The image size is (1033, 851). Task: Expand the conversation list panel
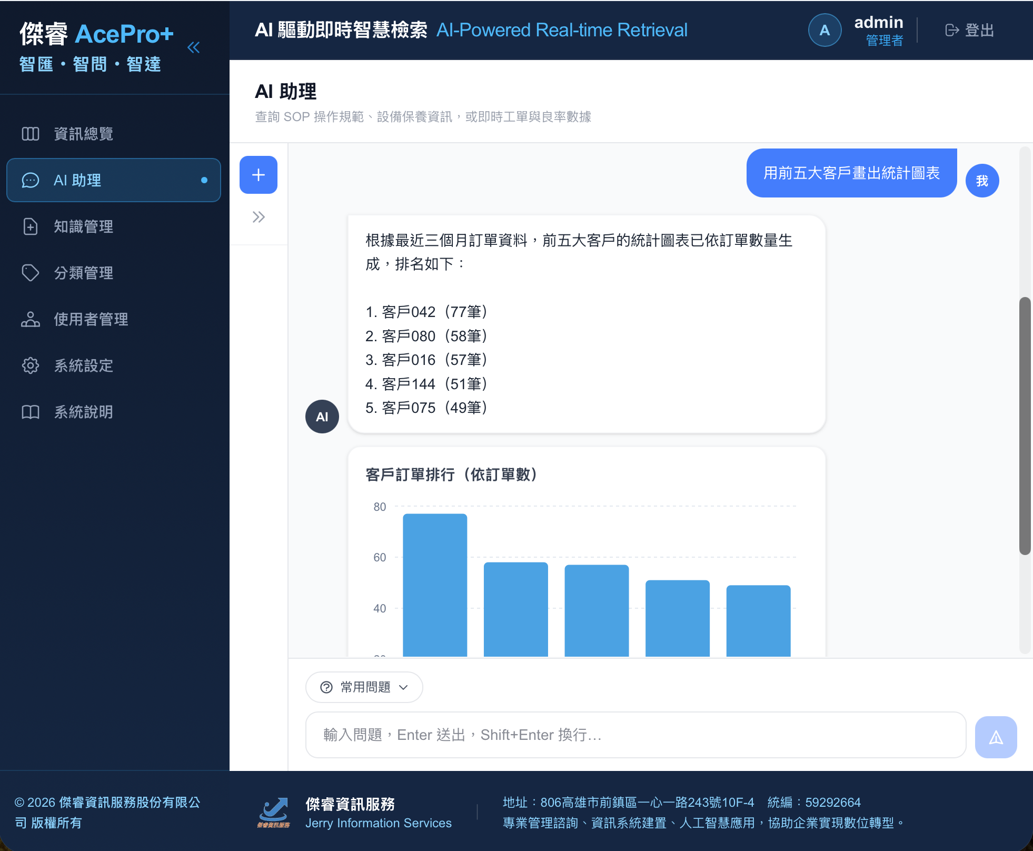point(259,217)
